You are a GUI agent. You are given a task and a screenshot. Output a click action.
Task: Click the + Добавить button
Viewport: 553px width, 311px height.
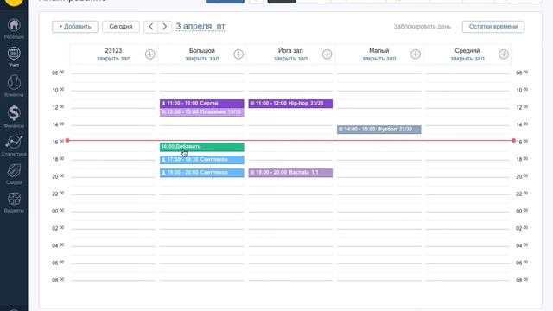click(x=75, y=27)
